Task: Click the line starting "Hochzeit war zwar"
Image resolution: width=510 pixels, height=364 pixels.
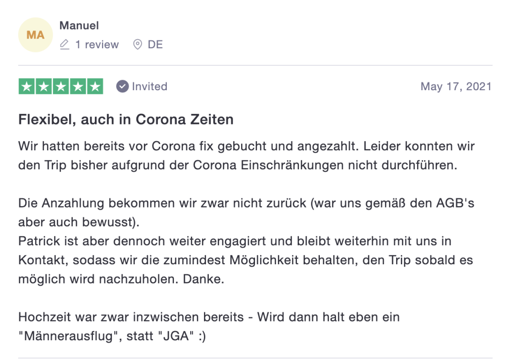Action: [x=209, y=317]
